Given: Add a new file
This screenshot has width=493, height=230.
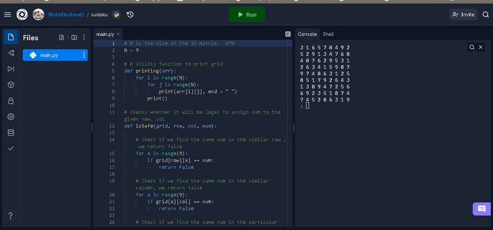Looking at the screenshot, I should 62,37.
